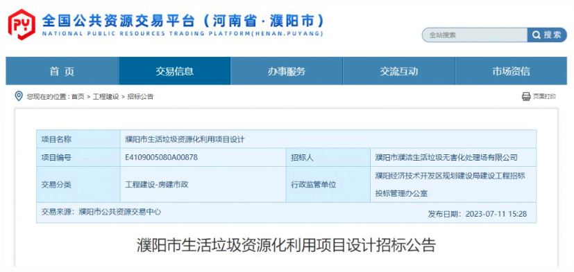Click the bidder name 濮阳市濮洁生活垃圾无害化处理场有限公司
Viewport: 574px width, 272px height.
click(446, 158)
